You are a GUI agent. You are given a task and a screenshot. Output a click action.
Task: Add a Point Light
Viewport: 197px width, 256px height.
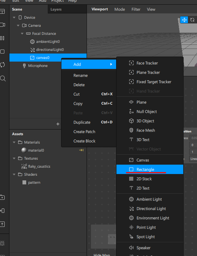(150, 227)
